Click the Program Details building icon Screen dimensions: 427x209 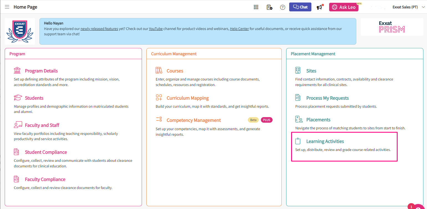[17, 70]
